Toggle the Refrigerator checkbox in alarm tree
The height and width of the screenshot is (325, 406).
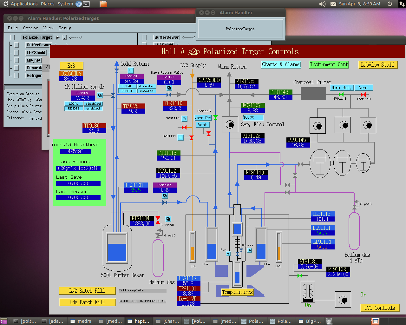click(16, 76)
